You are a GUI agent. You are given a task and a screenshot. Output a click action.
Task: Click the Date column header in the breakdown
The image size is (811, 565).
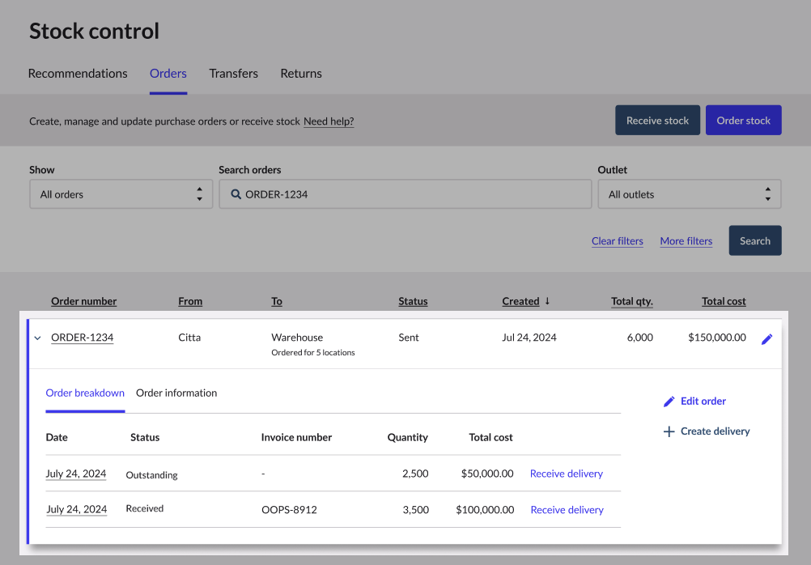point(57,437)
